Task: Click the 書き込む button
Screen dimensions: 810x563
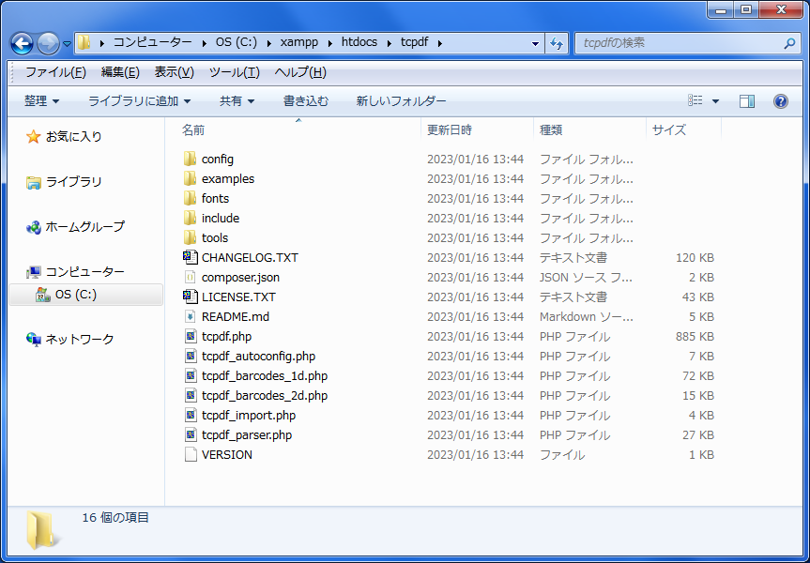Action: pos(306,101)
